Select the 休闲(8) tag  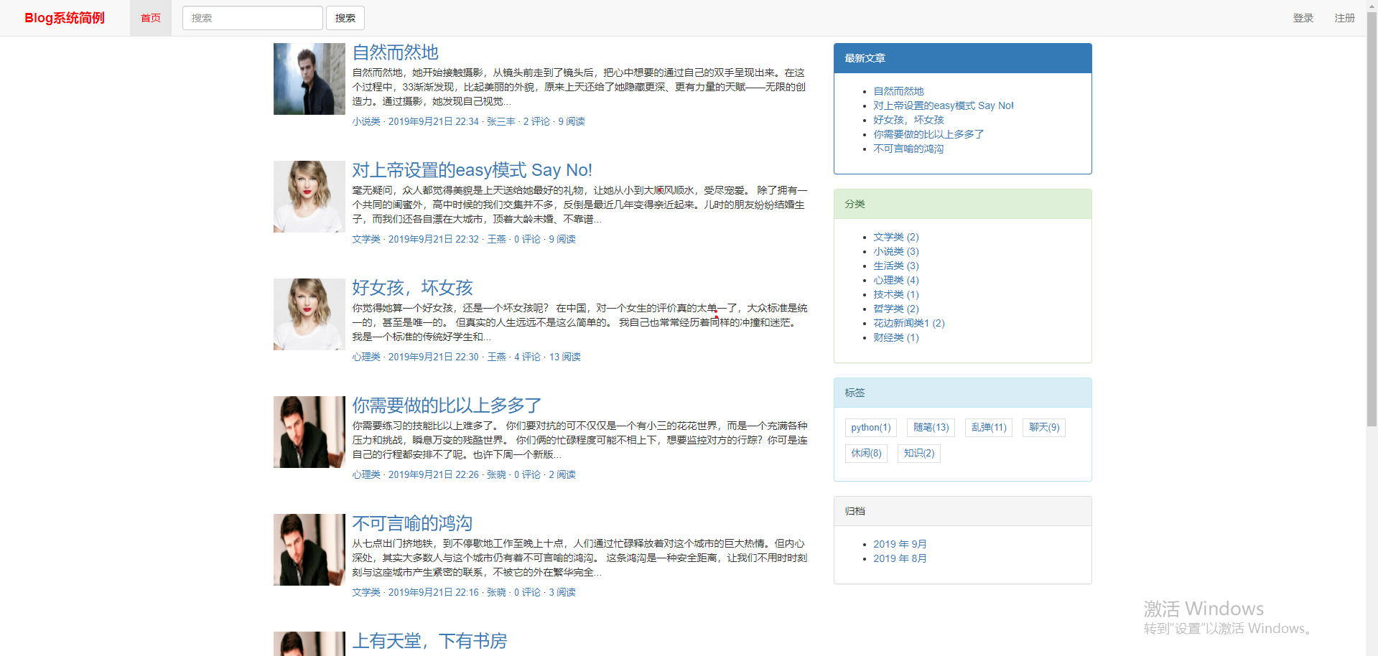pos(867,454)
